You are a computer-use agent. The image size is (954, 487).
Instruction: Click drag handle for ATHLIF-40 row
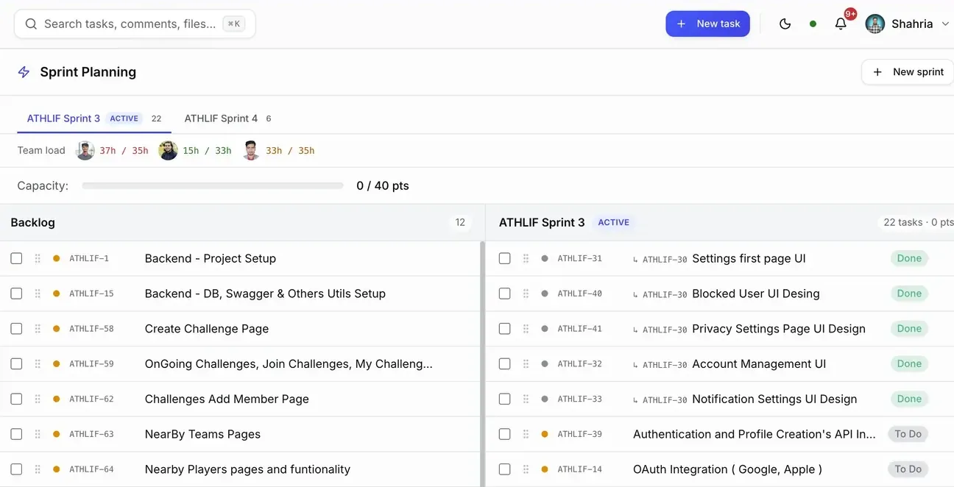click(x=526, y=294)
